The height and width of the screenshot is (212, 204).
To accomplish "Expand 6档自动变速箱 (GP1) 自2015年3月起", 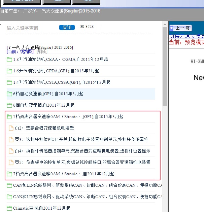I will tap(48, 94).
